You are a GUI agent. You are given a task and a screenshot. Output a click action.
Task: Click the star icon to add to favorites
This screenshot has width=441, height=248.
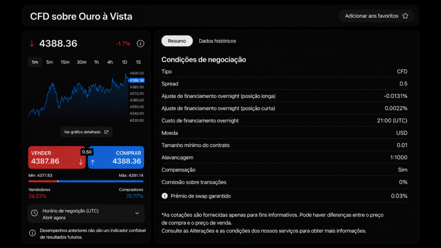click(405, 16)
